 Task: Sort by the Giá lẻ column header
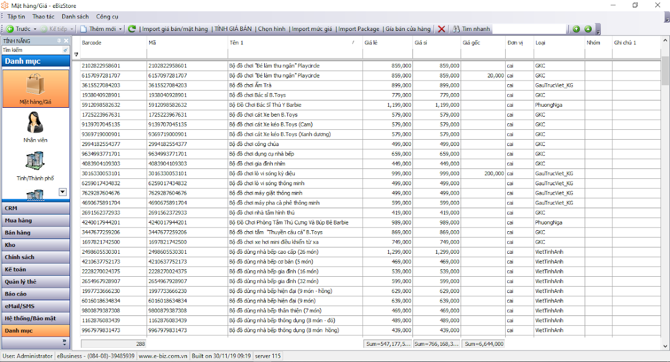[x=387, y=42]
